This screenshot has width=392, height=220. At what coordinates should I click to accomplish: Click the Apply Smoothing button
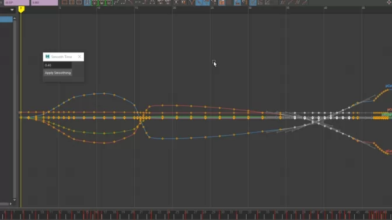[58, 73]
